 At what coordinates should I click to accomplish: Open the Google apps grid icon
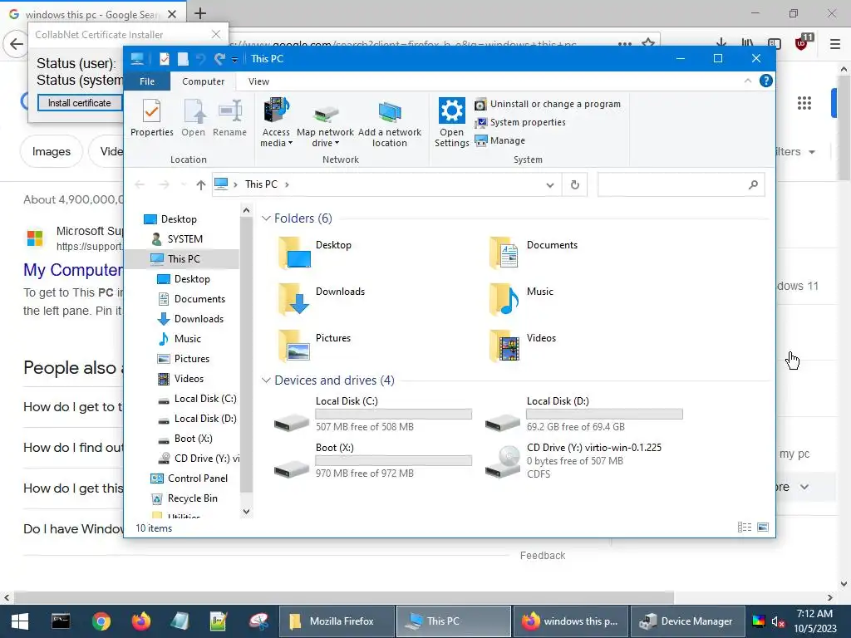click(804, 103)
